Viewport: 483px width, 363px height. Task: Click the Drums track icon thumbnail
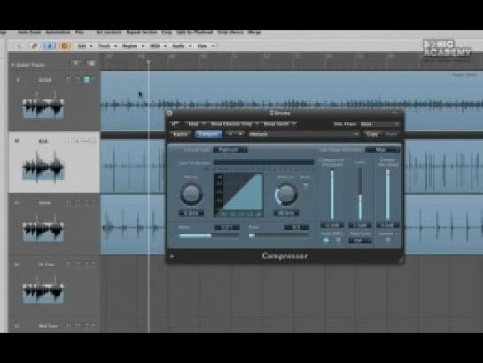tap(43, 106)
